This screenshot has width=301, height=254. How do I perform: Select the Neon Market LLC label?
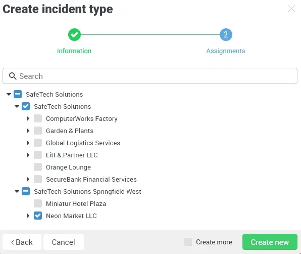pos(71,216)
